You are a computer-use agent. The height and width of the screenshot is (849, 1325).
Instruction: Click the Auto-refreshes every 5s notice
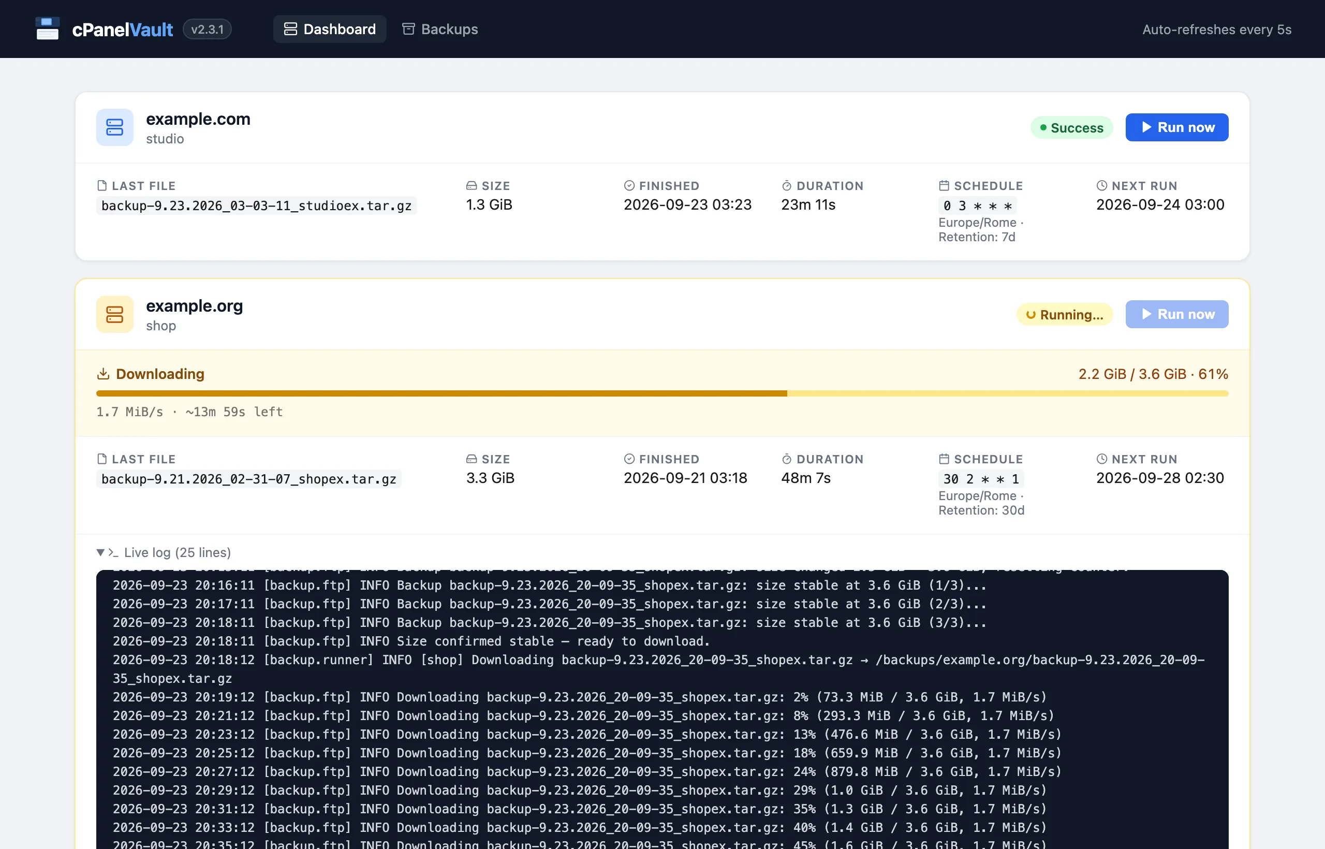pos(1217,29)
